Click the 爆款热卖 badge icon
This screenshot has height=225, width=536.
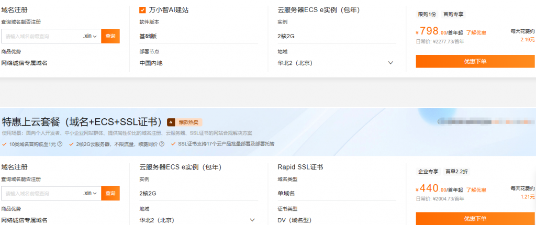click(x=171, y=122)
